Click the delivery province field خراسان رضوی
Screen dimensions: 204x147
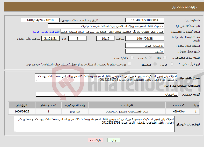(x=144, y=45)
